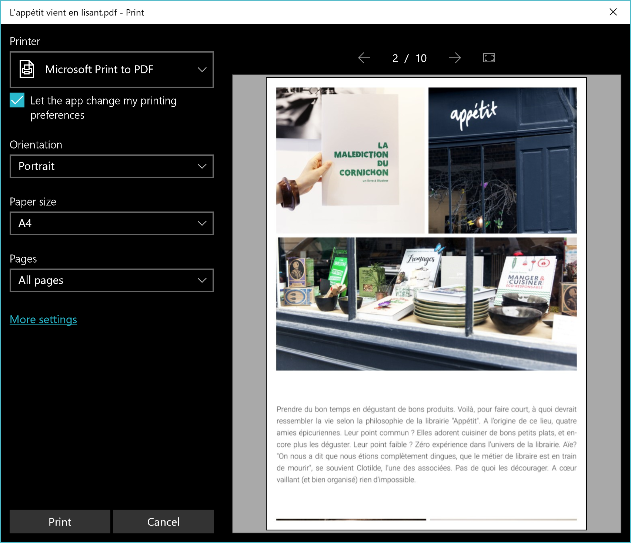Open the Microsoft Print to PDF printer dropdown

(x=112, y=70)
